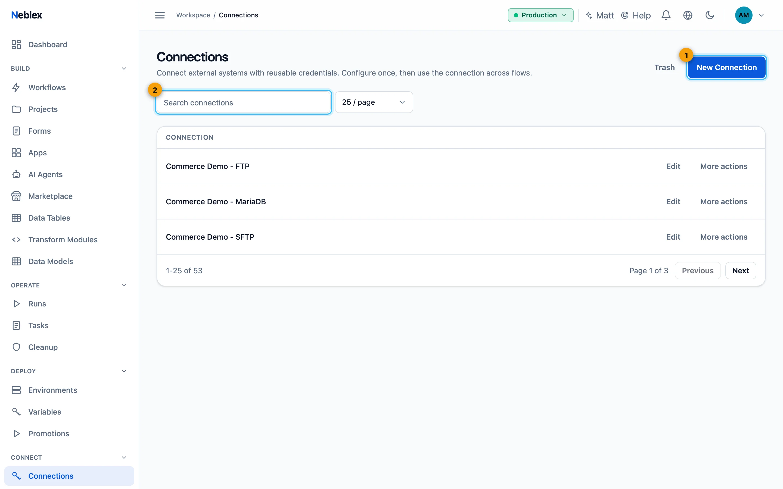The image size is (783, 489).
Task: Click the Environments server icon
Action: click(x=16, y=390)
